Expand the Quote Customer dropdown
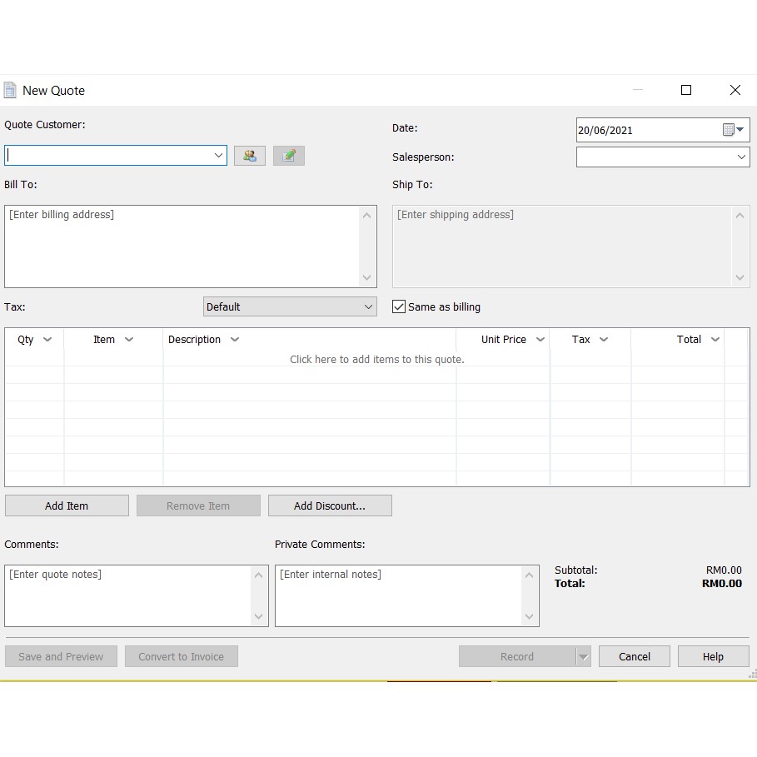The width and height of the screenshot is (757, 757). click(219, 156)
